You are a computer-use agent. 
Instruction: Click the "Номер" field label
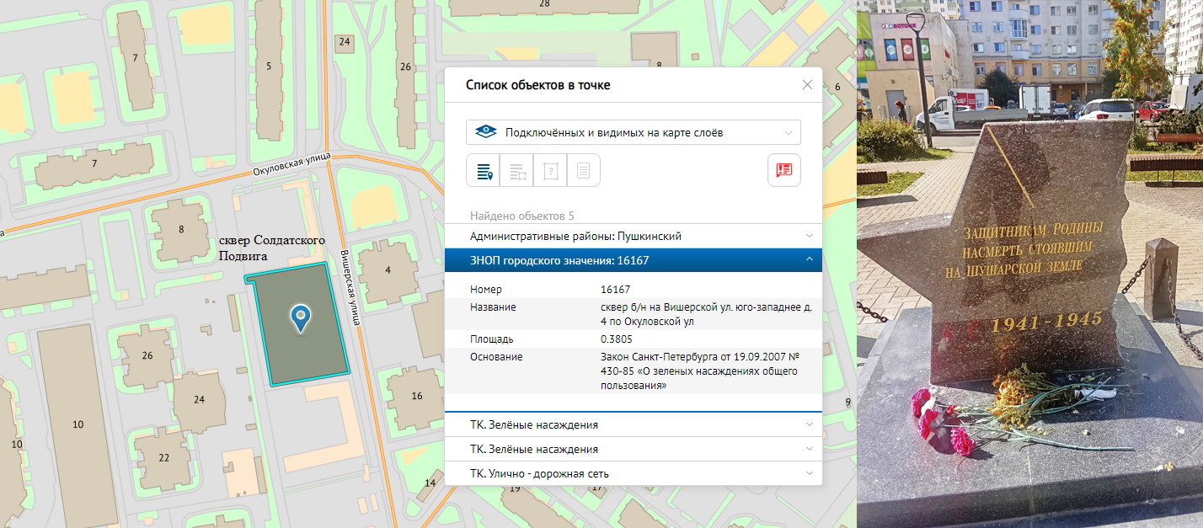486,290
